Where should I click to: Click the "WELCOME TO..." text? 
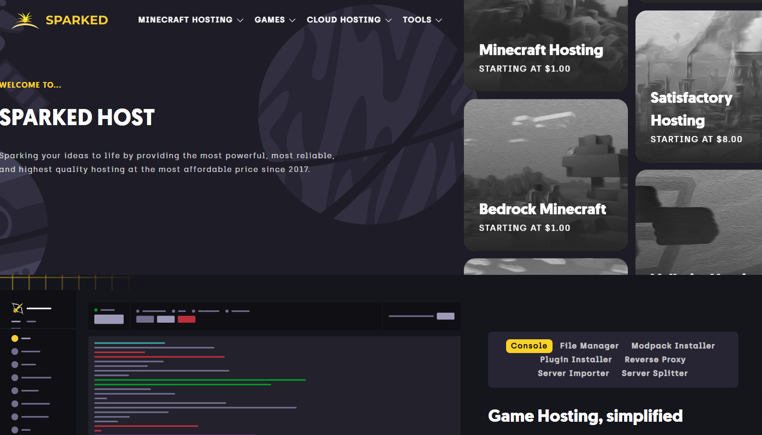tap(30, 85)
